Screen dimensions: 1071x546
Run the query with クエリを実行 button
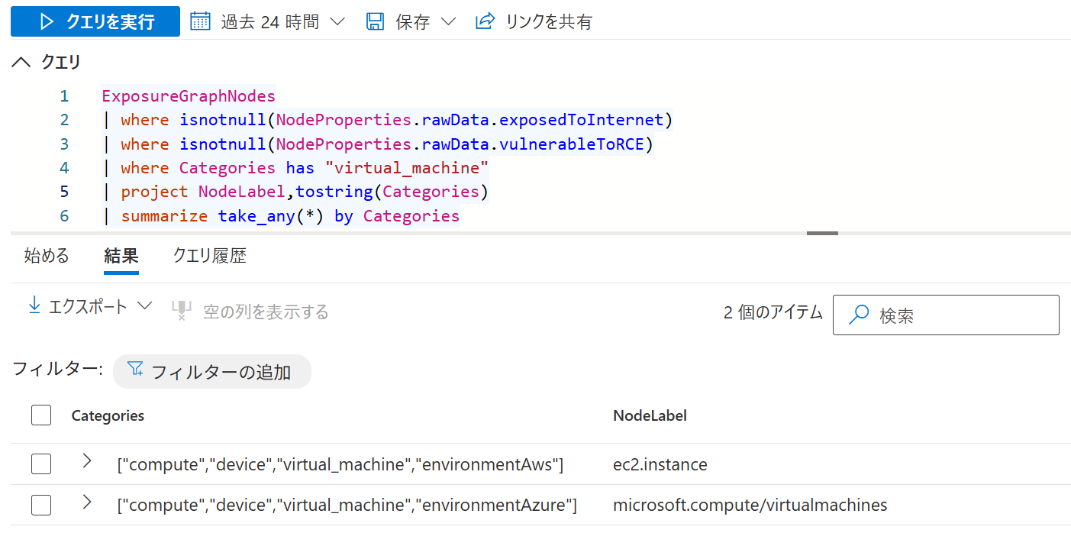click(95, 21)
